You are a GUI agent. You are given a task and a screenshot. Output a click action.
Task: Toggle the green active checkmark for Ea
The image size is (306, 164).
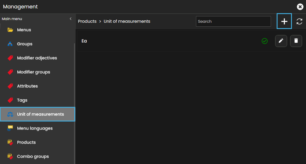coord(265,41)
